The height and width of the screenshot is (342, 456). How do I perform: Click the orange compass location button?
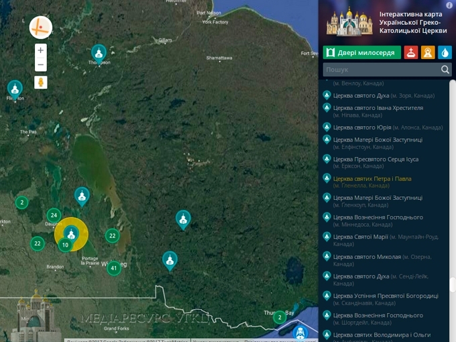41,27
